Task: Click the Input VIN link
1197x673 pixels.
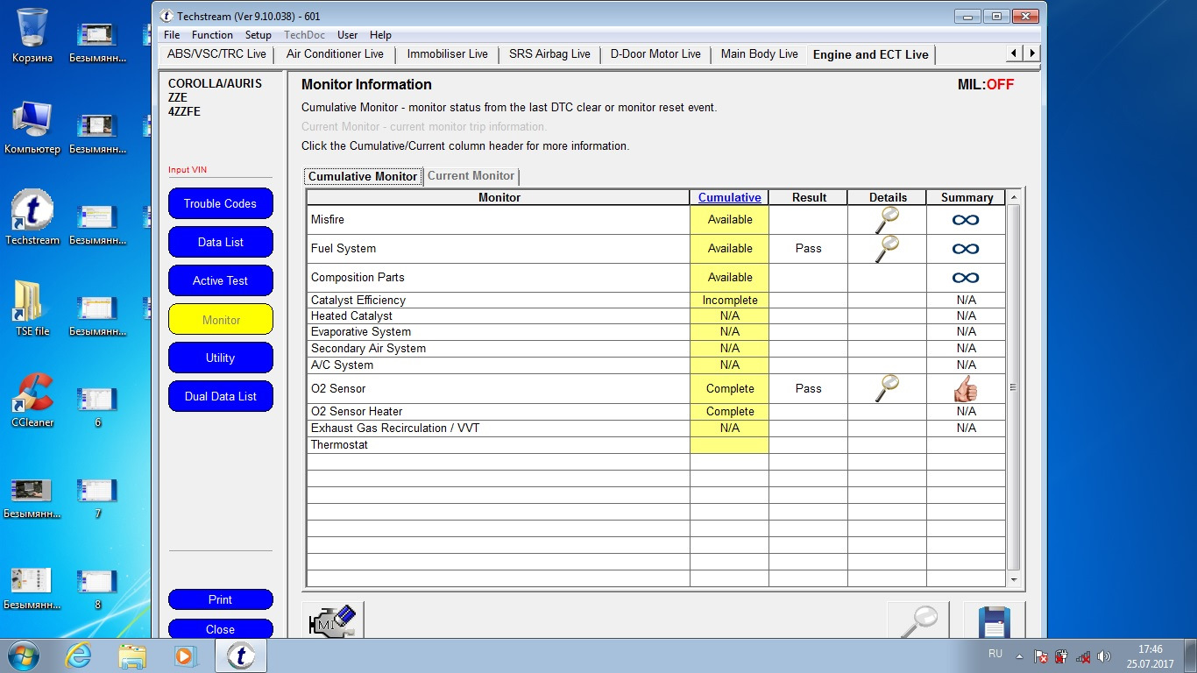Action: [x=188, y=170]
